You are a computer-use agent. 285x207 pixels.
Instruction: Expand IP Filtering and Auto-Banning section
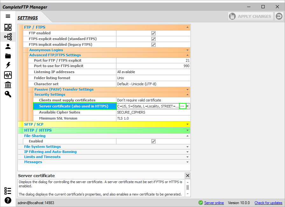pyautogui.click(x=187, y=152)
